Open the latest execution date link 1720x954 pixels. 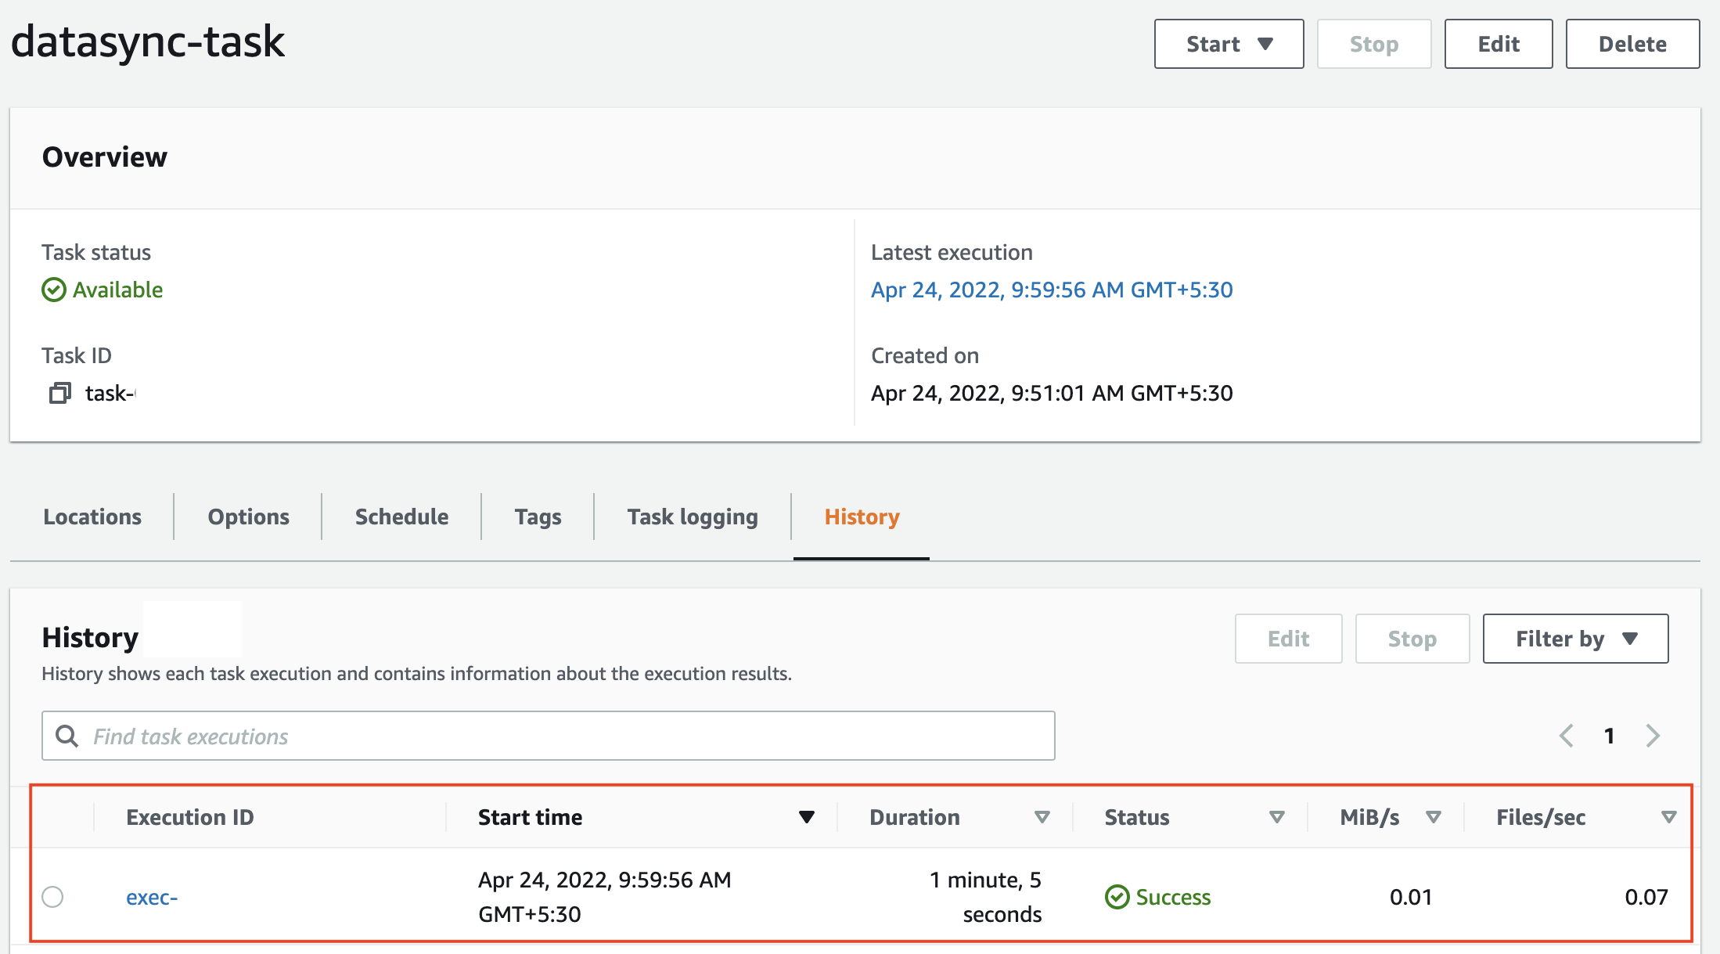tap(1052, 290)
